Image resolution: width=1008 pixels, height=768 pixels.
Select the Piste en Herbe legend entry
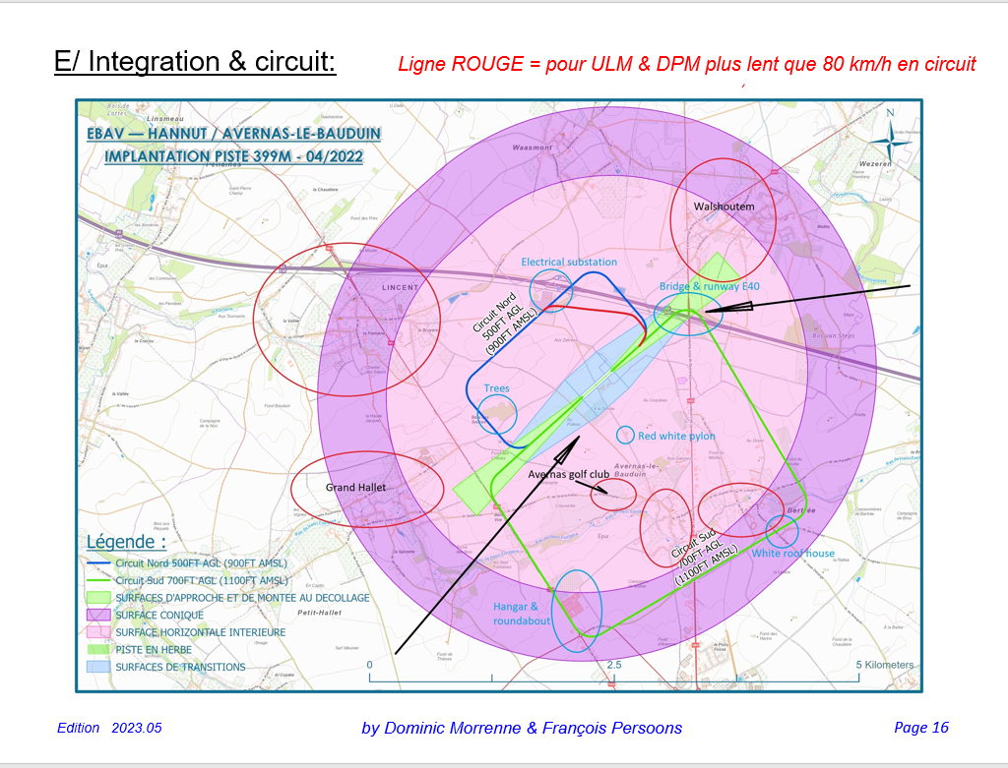coord(153,649)
